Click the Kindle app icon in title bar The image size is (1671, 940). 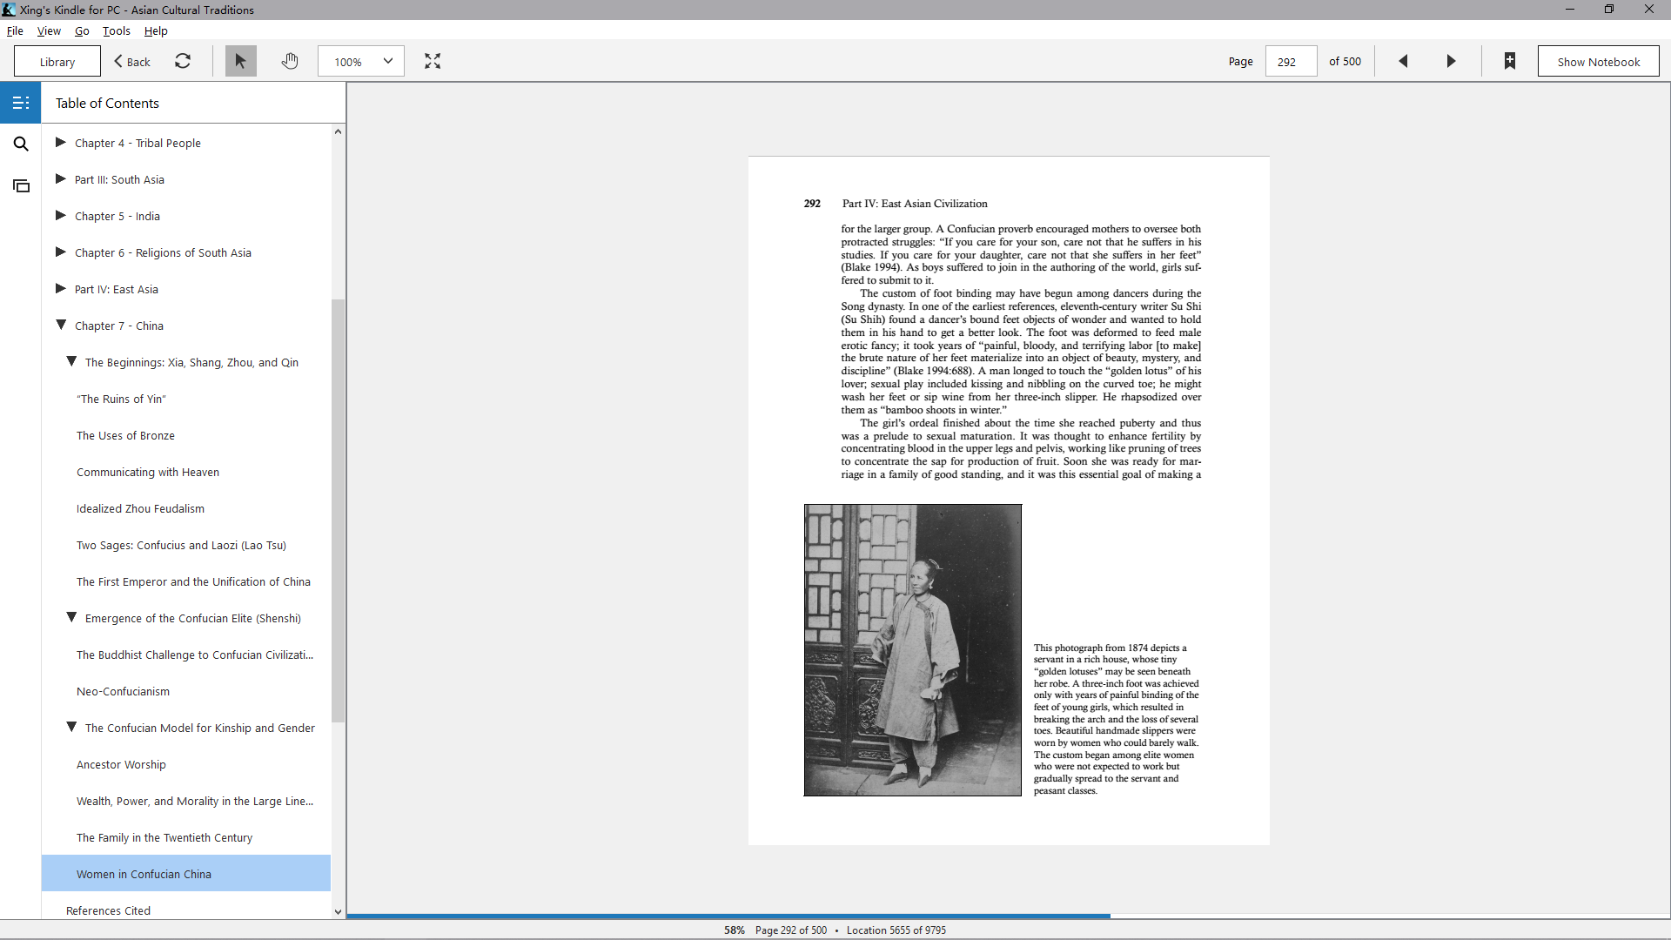click(9, 10)
